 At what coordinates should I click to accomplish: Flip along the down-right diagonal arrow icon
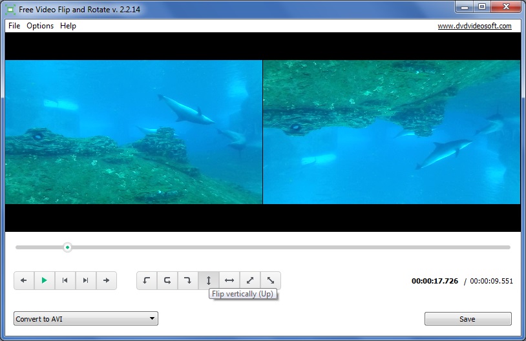(x=270, y=280)
